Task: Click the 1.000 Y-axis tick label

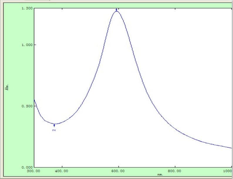Action: coord(27,45)
